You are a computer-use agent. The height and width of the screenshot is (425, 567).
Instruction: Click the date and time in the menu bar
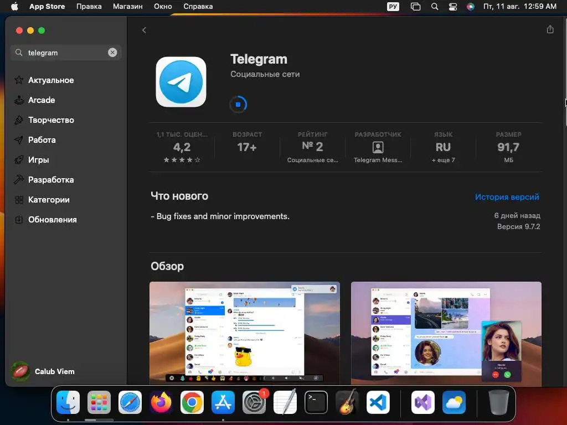[519, 7]
